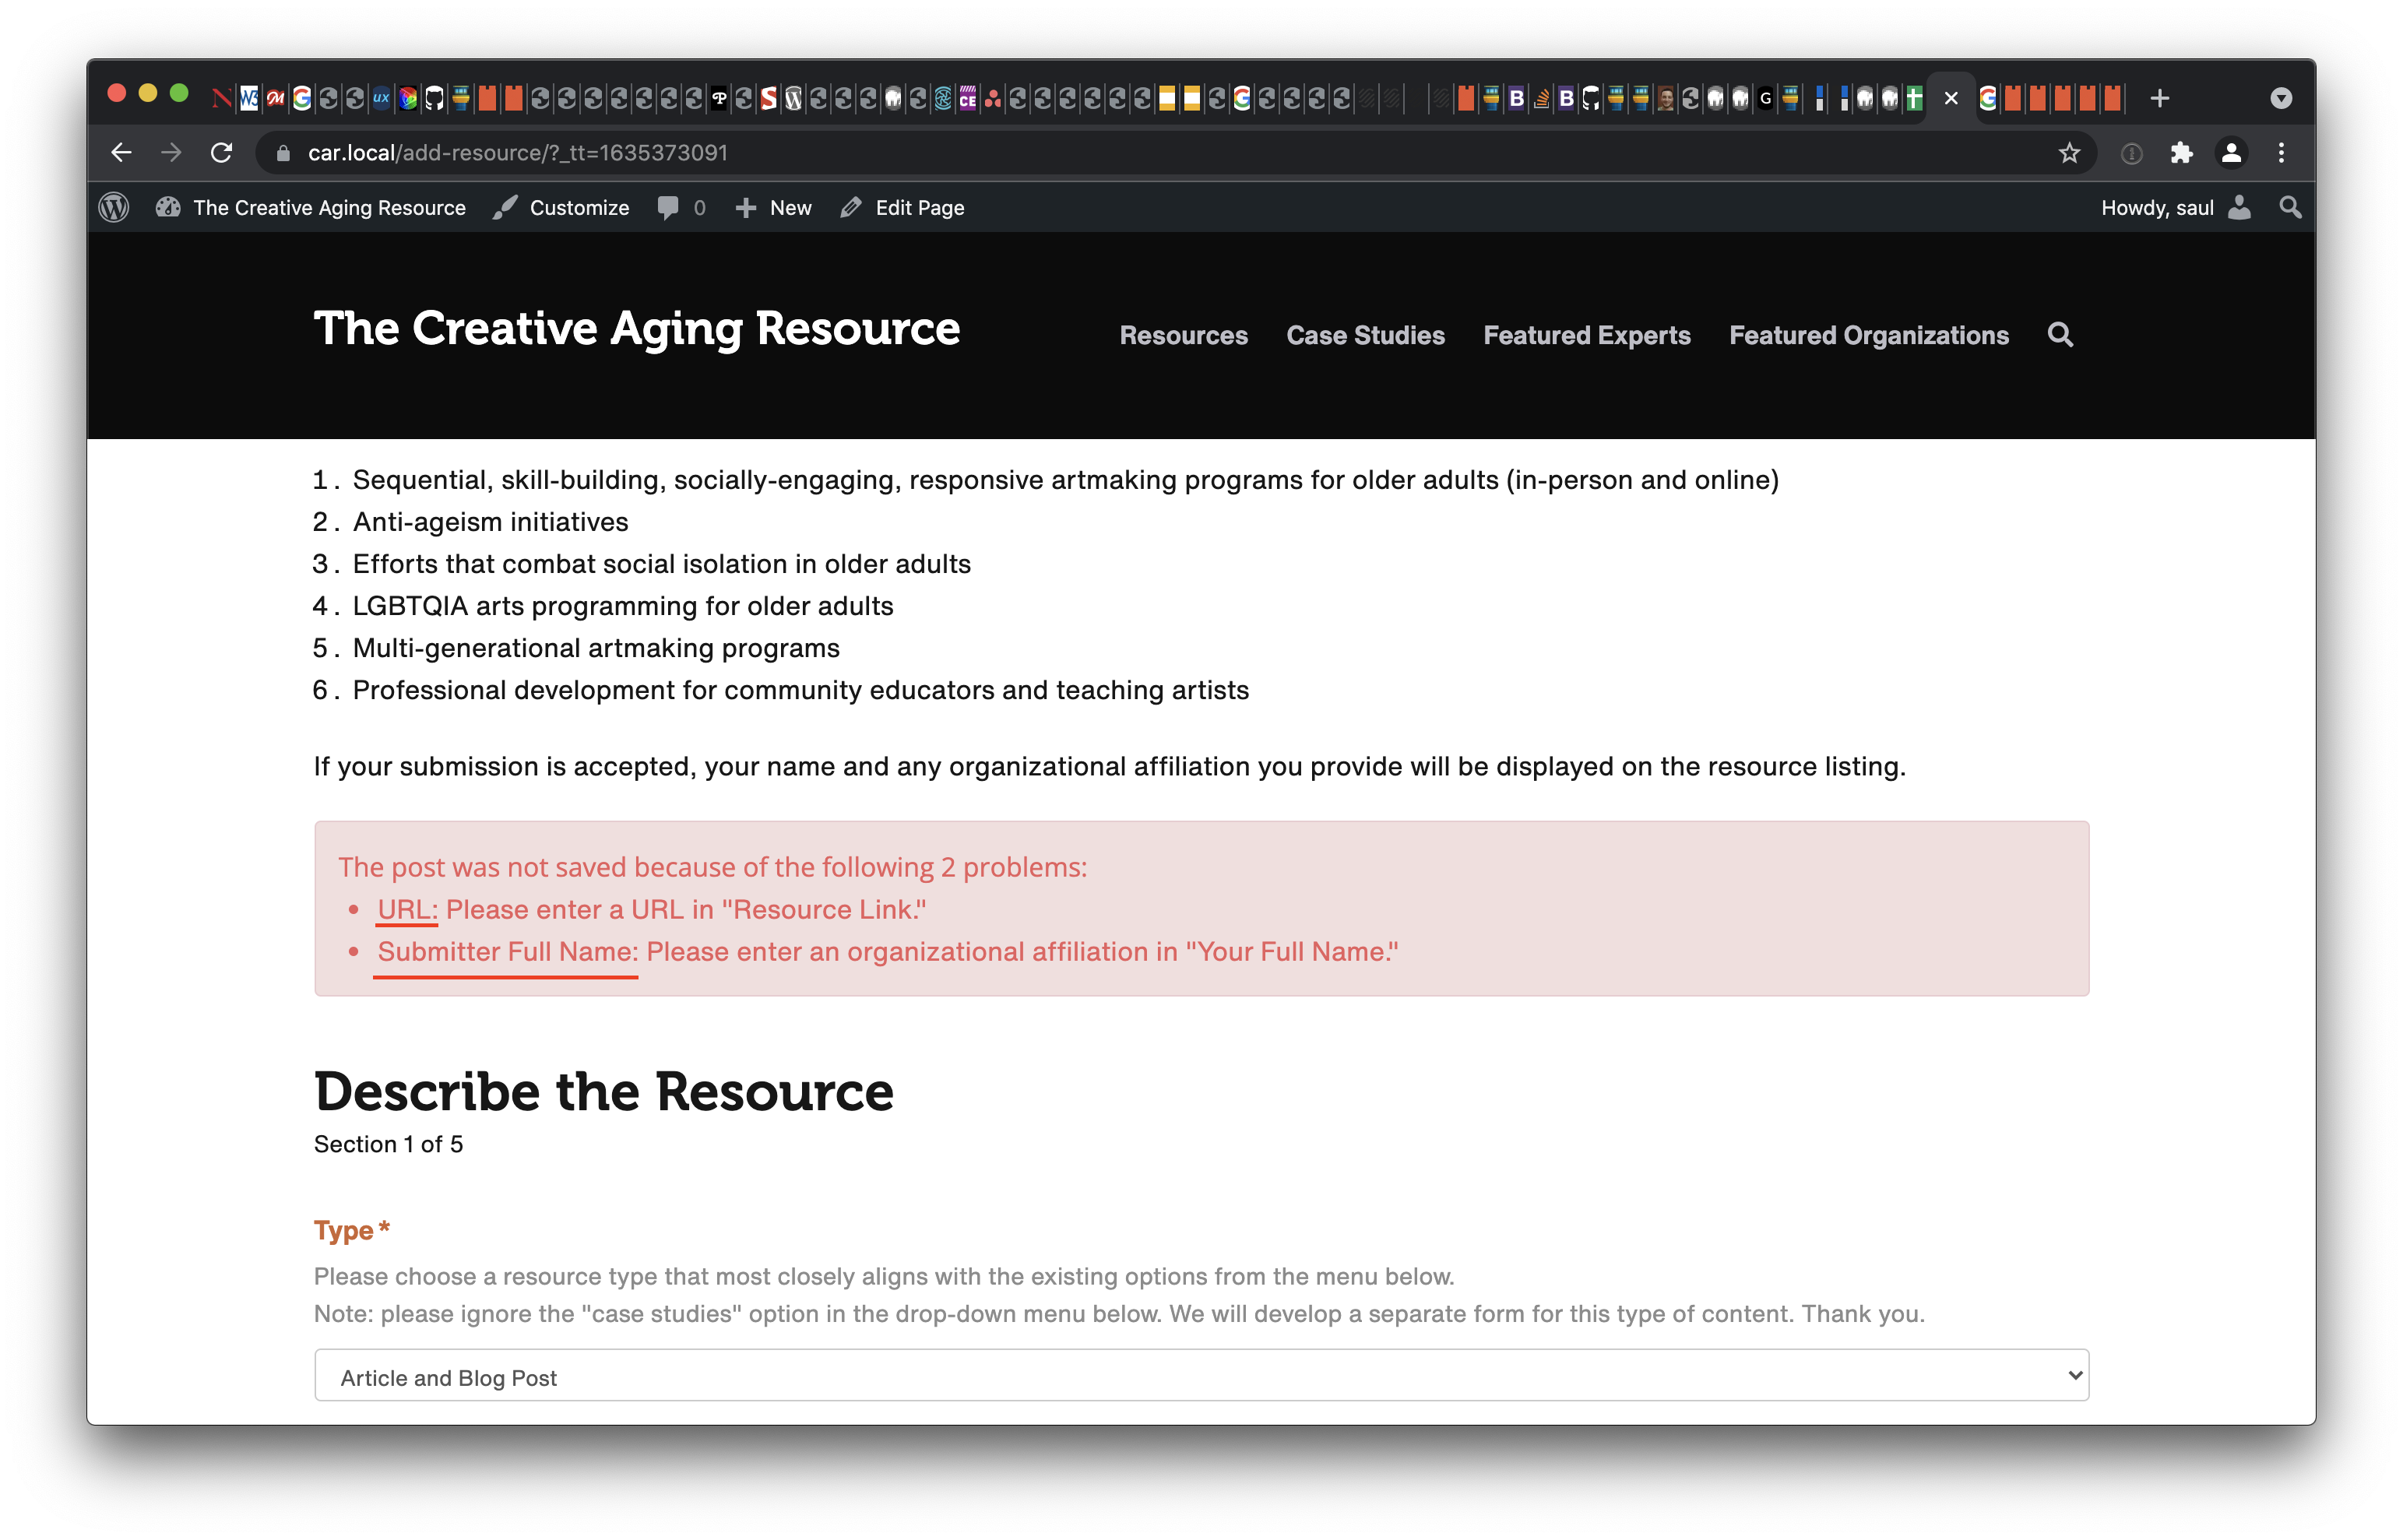Open the colorful prism favicon tab
This screenshot has width=2403, height=1540.
[407, 98]
